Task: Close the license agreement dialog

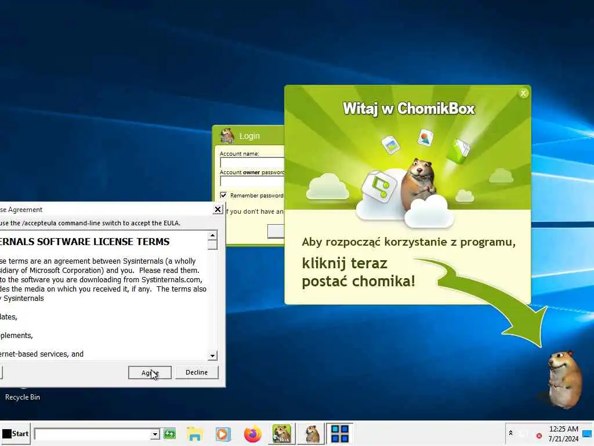Action: click(x=218, y=209)
